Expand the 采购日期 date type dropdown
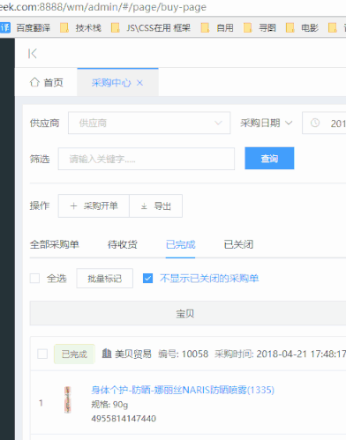346x440 pixels. 267,123
